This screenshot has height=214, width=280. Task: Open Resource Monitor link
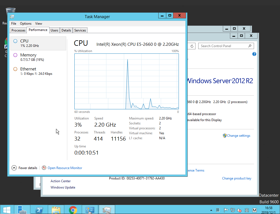tap(65, 168)
